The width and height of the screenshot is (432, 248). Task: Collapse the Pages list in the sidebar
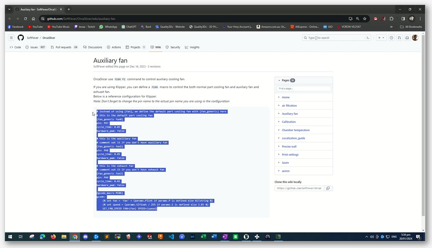click(279, 80)
